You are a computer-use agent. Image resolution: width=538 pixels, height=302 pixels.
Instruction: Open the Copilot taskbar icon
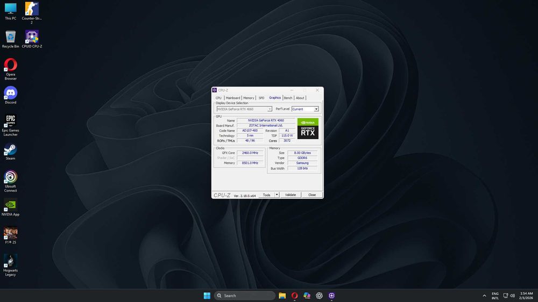[x=307, y=296]
